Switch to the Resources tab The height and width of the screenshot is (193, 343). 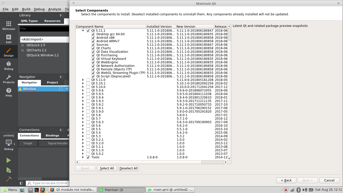[x=52, y=21]
